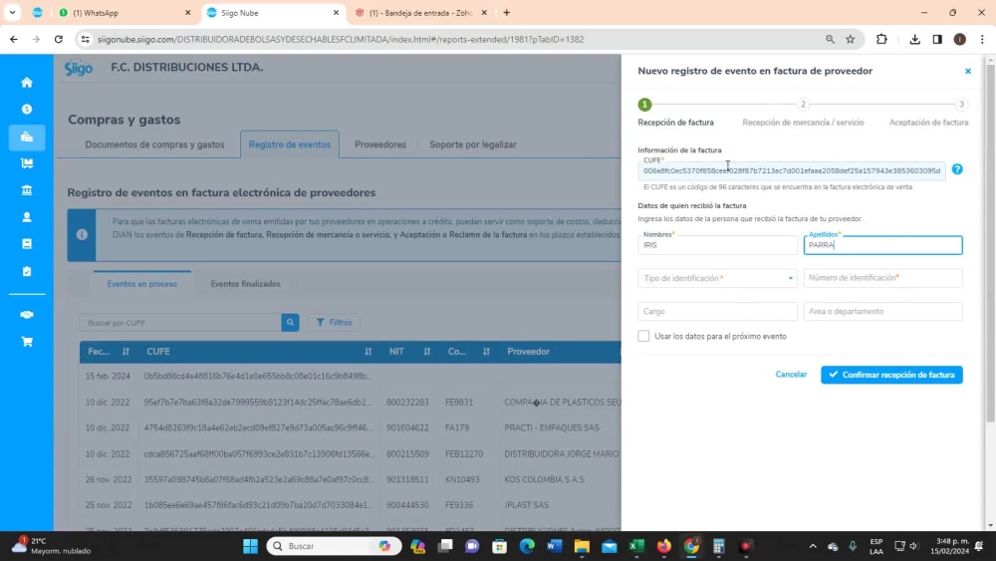Image resolution: width=996 pixels, height=561 pixels.
Task: Sort by Comprobante column arrows
Action: [486, 352]
